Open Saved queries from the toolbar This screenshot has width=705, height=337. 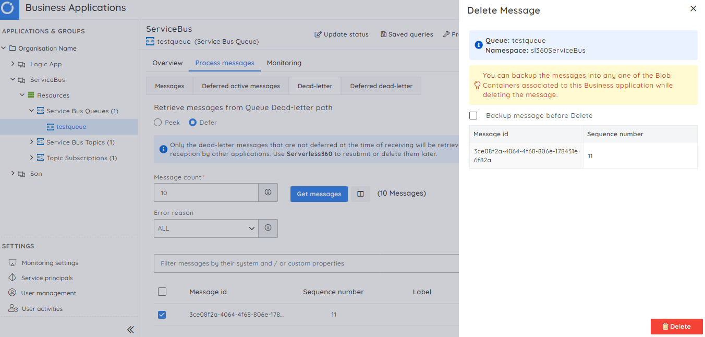click(407, 34)
